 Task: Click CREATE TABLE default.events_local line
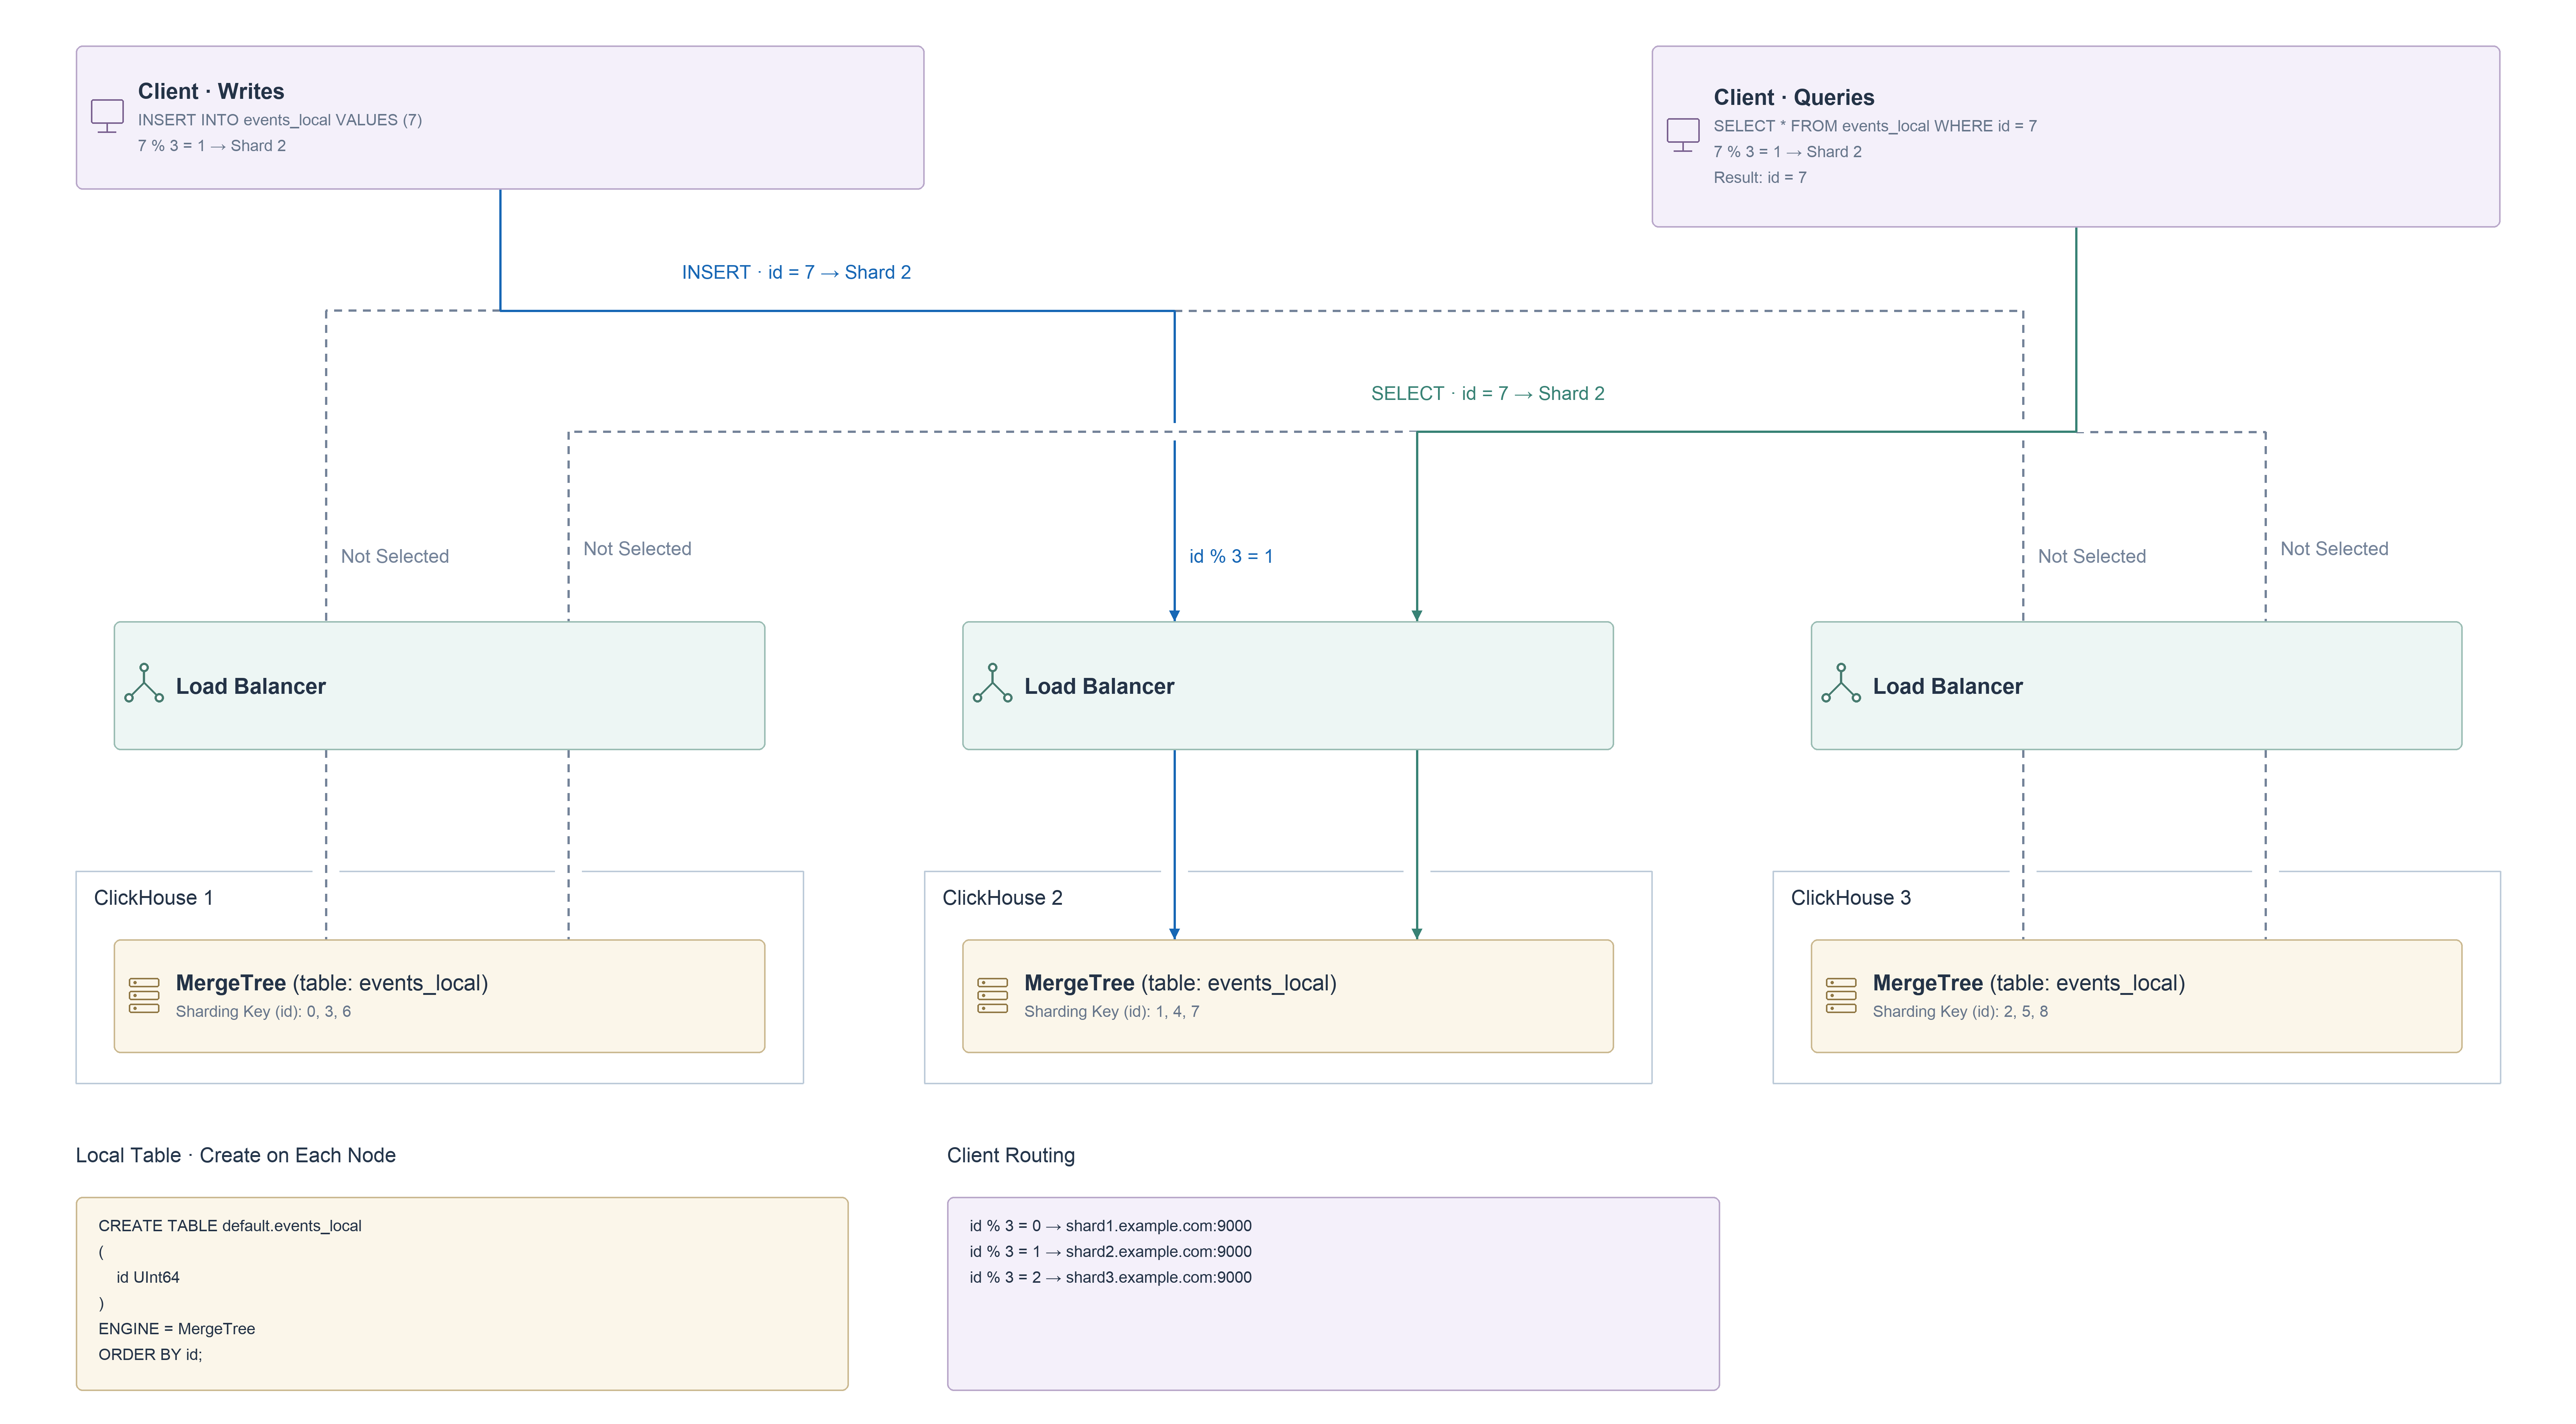[x=230, y=1225]
